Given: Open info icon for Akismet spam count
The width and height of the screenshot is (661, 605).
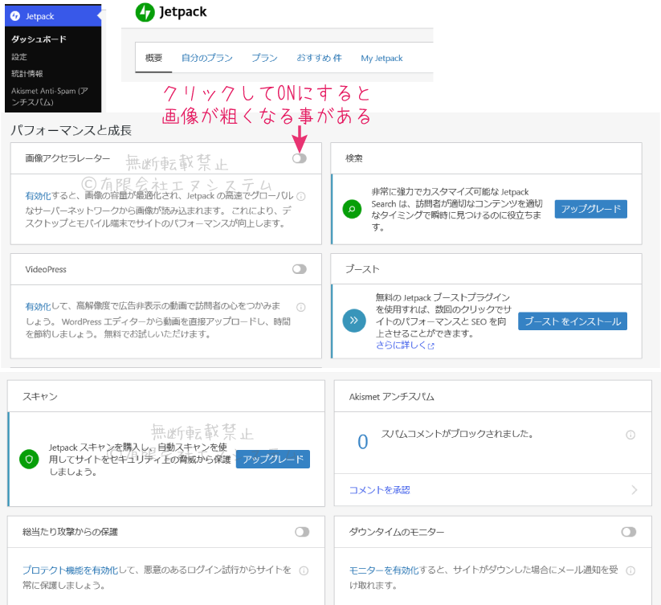Looking at the screenshot, I should coord(630,435).
